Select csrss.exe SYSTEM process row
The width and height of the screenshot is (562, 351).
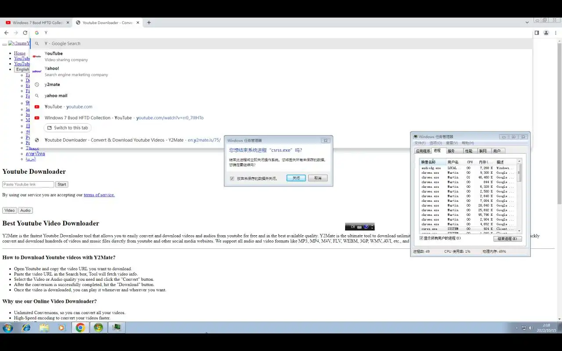pos(468,229)
